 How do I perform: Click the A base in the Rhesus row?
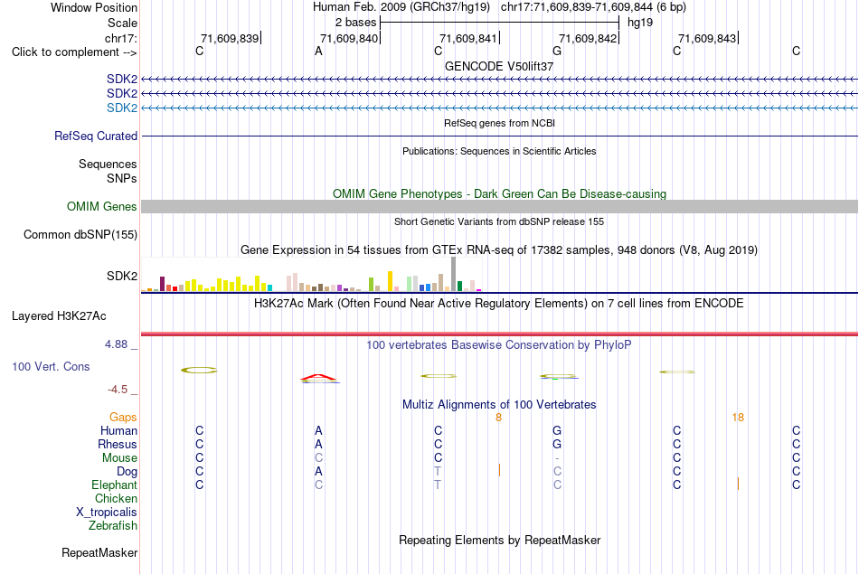318,444
